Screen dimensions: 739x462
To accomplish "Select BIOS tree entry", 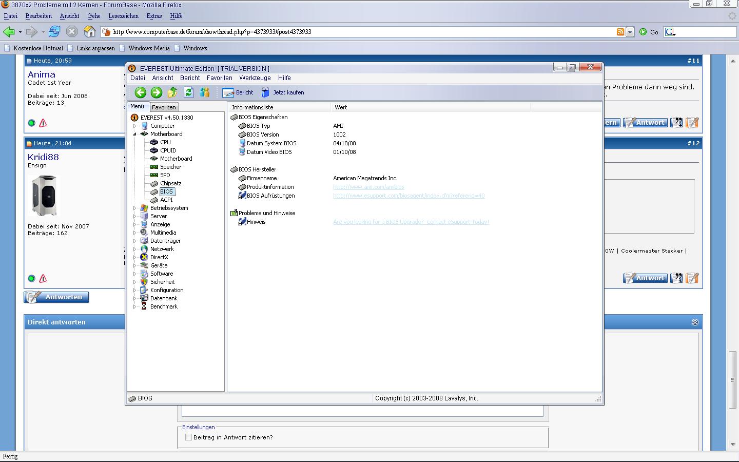I will point(167,191).
